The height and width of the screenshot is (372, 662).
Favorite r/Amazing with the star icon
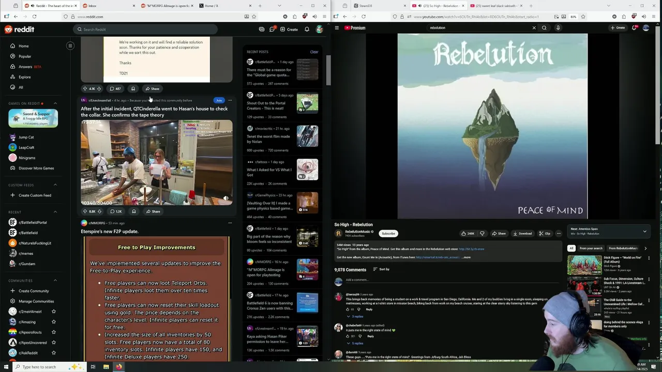click(x=54, y=322)
